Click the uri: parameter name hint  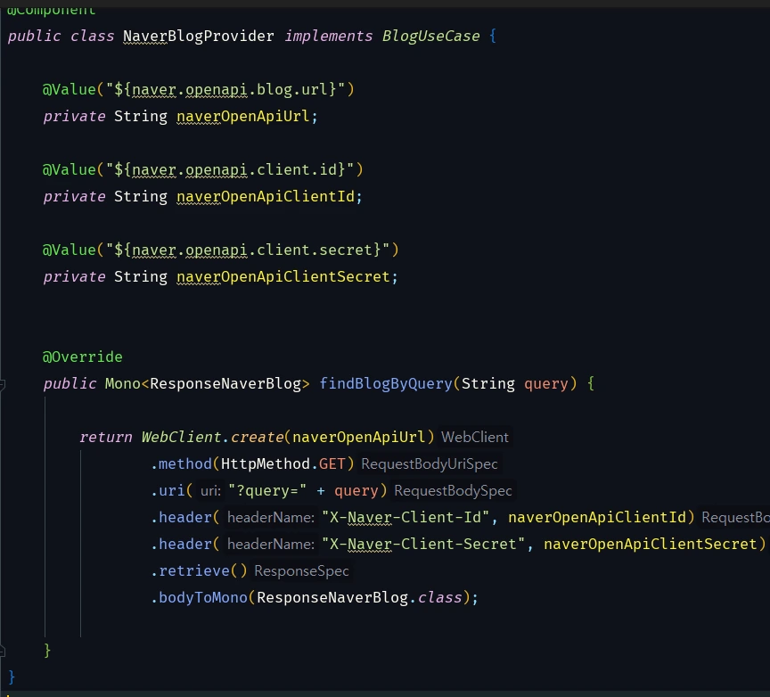tap(210, 491)
